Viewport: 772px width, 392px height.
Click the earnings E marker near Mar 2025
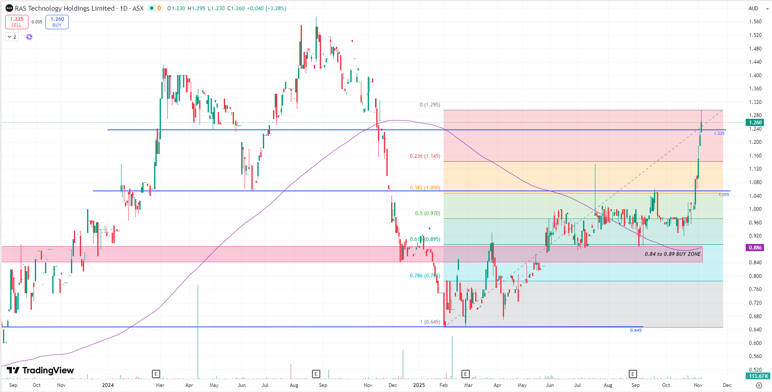pyautogui.click(x=465, y=374)
